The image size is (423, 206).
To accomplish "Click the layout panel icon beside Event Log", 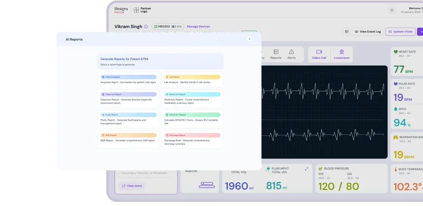I will (x=346, y=31).
